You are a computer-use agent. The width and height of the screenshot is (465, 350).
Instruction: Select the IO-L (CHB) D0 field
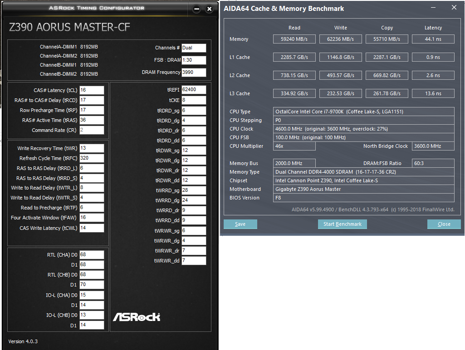92,315
